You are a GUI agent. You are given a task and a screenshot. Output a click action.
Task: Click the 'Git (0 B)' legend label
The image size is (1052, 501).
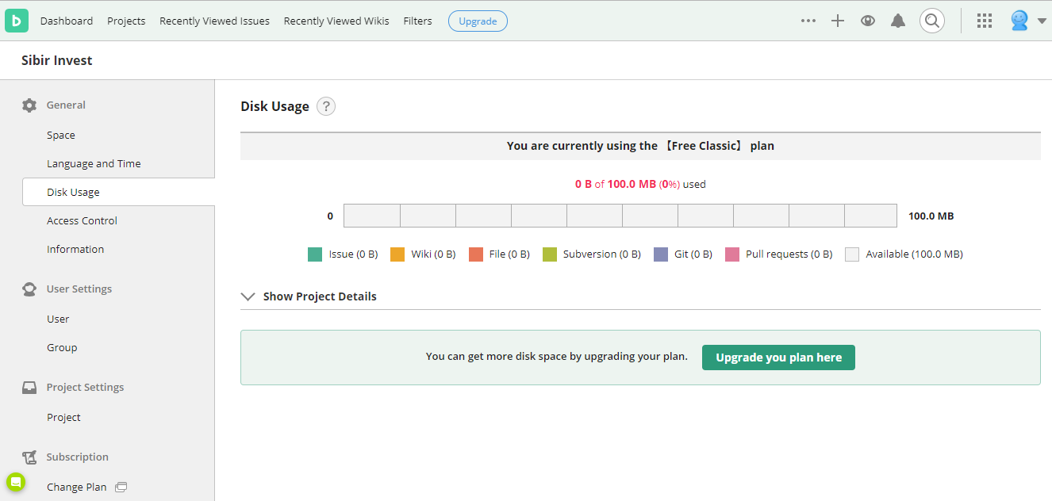point(693,254)
